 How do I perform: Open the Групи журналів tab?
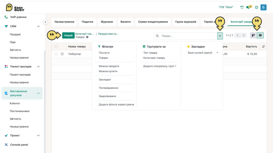coord(186,22)
